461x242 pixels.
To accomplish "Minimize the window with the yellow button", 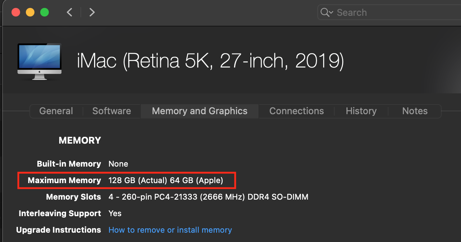I will (x=30, y=12).
